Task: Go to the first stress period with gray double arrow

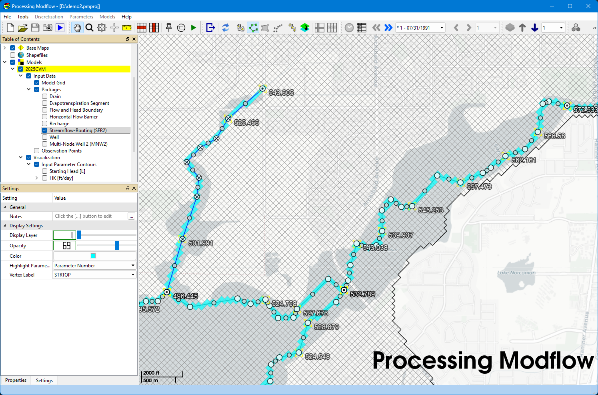Action: (x=376, y=28)
